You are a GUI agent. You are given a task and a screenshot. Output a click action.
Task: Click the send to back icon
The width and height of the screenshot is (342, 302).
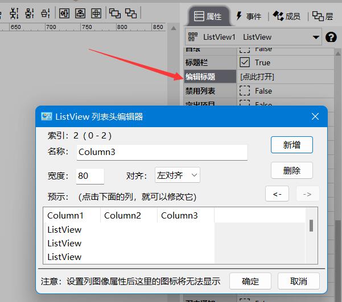tap(131, 12)
